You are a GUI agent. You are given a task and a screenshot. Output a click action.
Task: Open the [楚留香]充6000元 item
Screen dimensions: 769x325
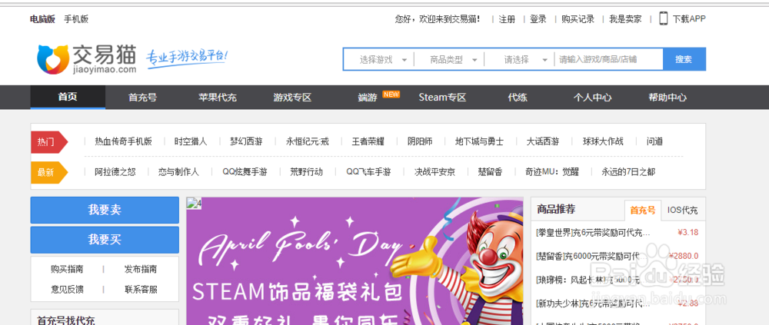(x=618, y=256)
